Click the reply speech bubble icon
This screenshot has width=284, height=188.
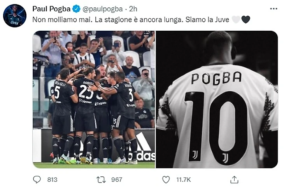[37, 179]
